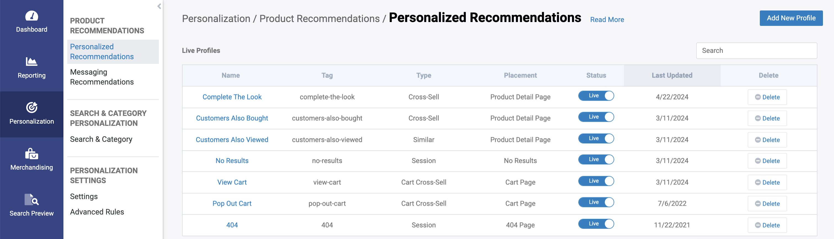Screen dimensions: 834x239
Task: Open the Read More link
Action: 607,20
